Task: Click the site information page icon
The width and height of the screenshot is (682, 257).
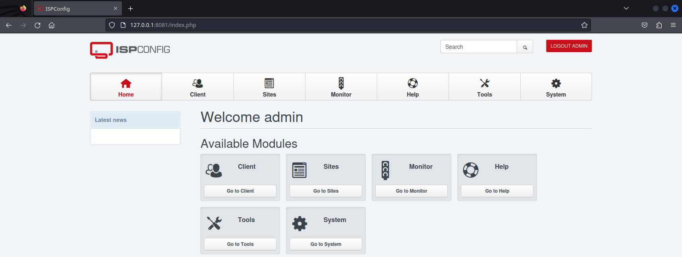Action: (123, 25)
